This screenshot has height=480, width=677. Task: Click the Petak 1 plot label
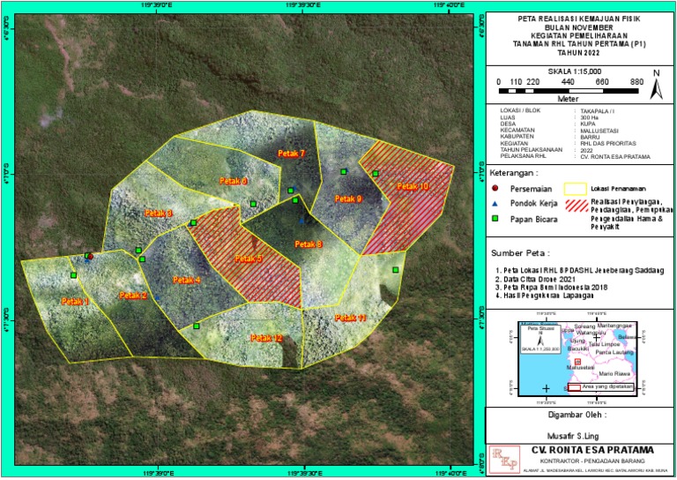pos(75,302)
